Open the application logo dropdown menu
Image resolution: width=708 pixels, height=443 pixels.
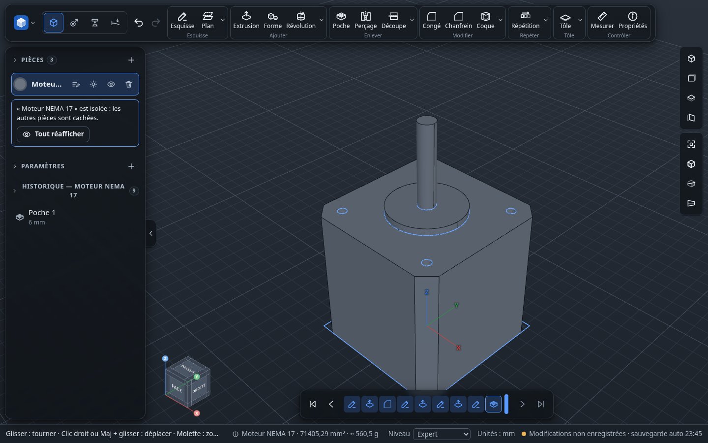tap(25, 23)
